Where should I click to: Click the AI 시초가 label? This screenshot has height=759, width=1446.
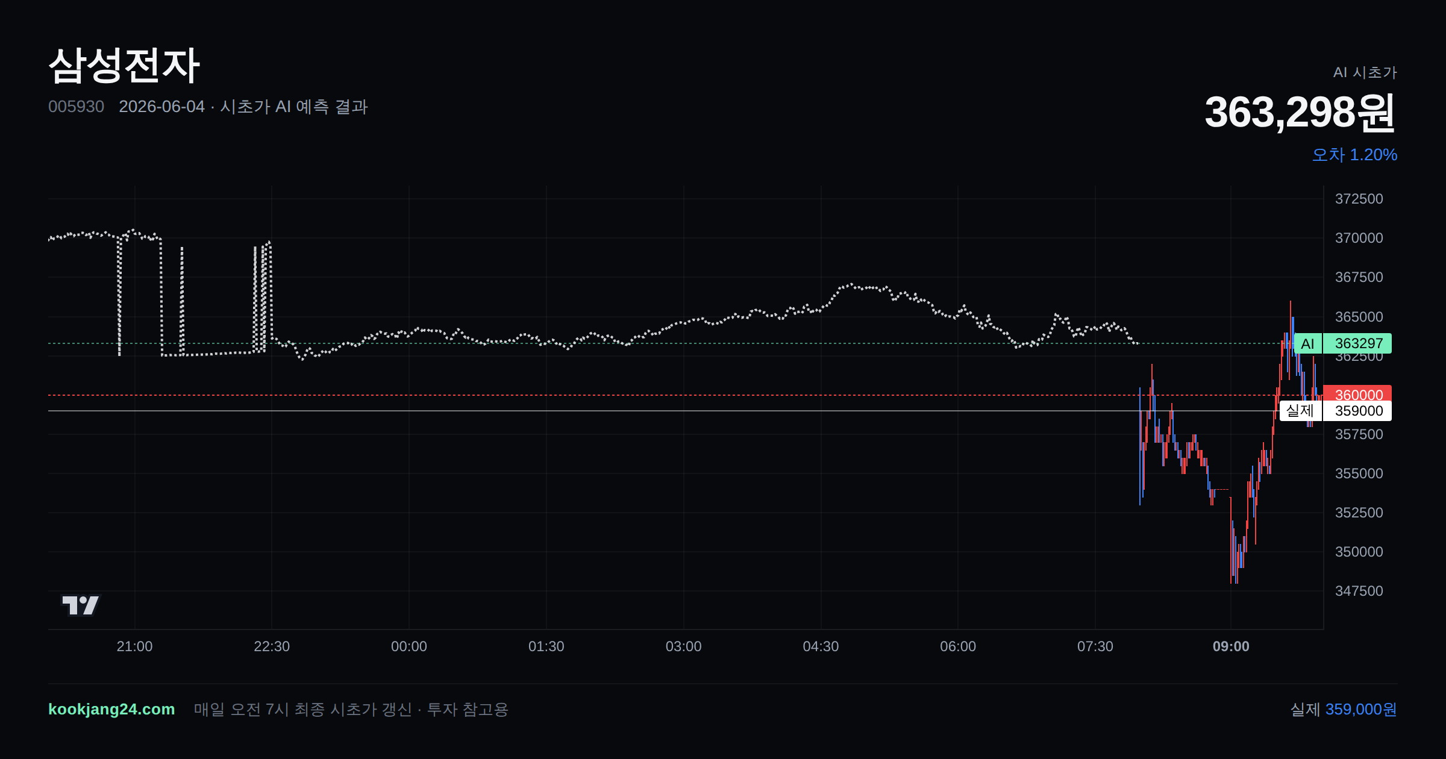[1365, 72]
